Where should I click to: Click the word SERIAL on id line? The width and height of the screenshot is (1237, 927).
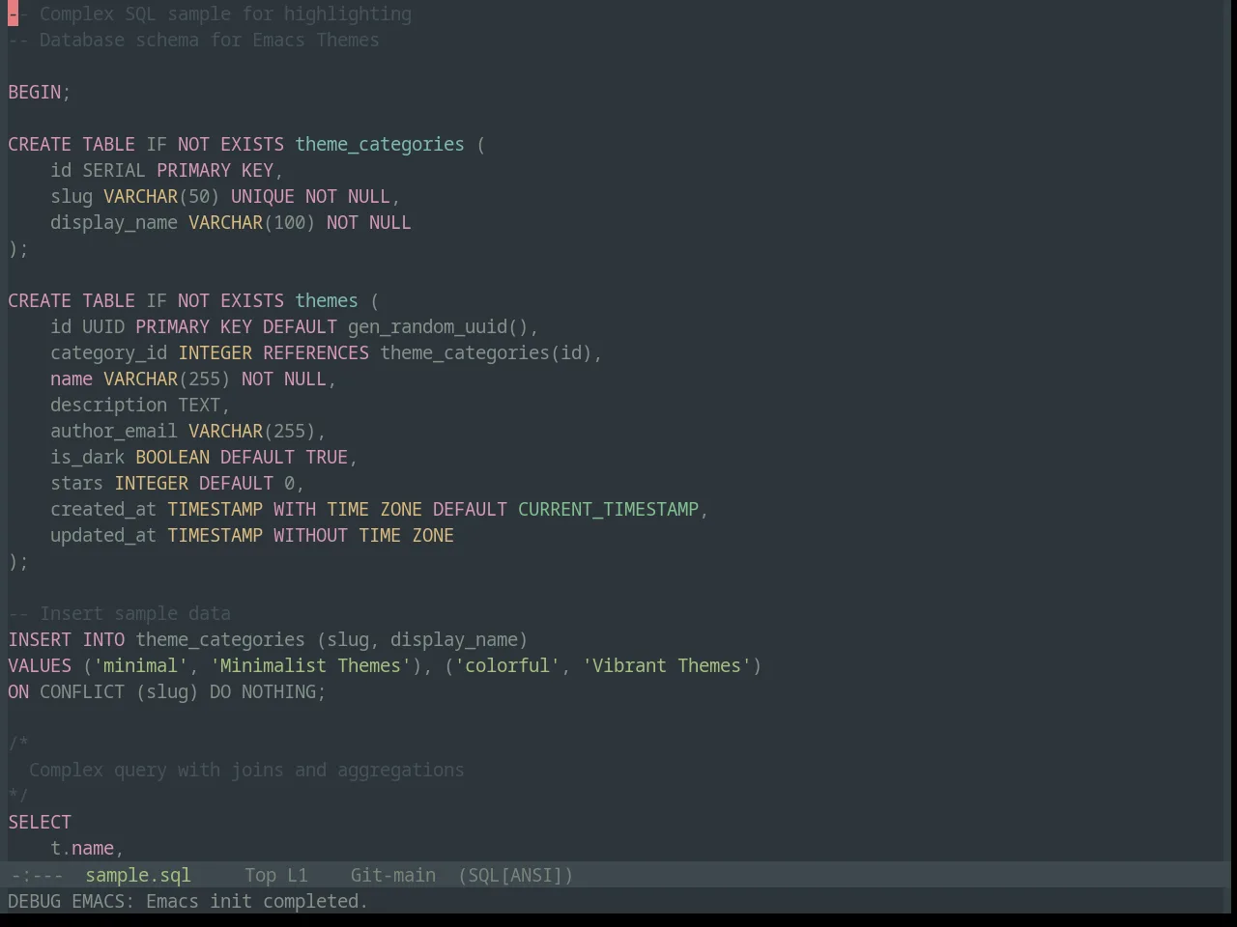coord(114,170)
